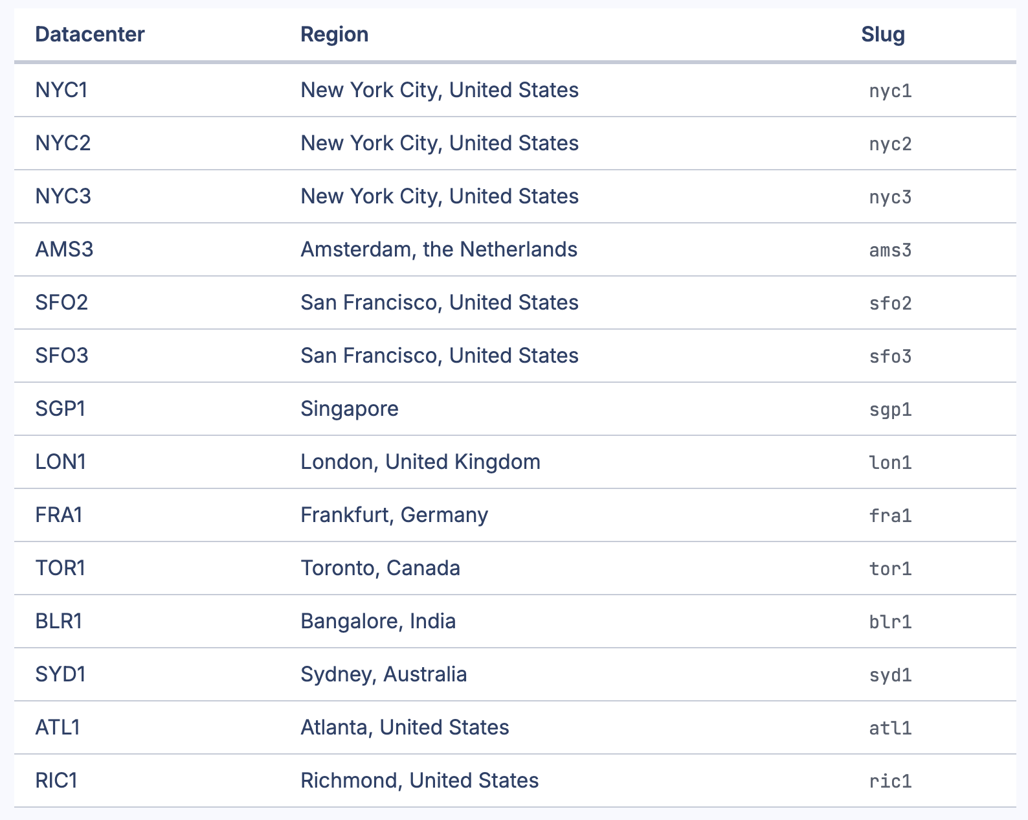Screen dimensions: 1028x820
Task: Select the nyc3 slug code
Action: point(891,197)
